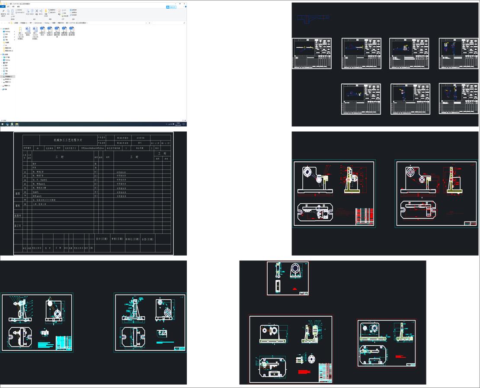Switch to the Share ribbon tab
The image size is (480, 388).
(x=13, y=6)
